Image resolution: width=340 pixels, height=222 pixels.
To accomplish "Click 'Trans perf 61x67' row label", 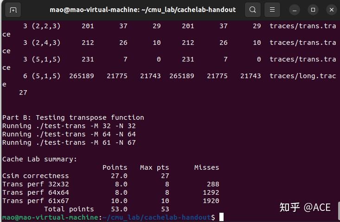I will click(x=36, y=201).
